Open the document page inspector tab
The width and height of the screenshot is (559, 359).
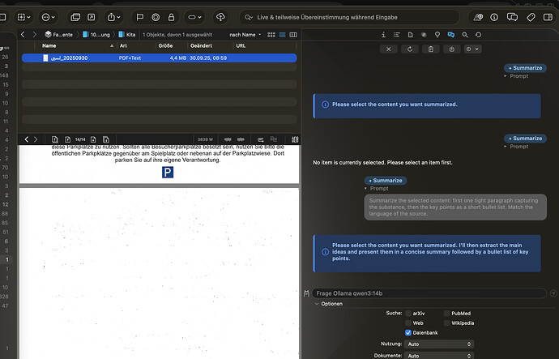410,35
